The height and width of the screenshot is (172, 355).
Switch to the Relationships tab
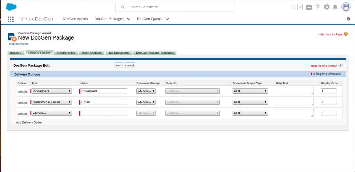(66, 53)
